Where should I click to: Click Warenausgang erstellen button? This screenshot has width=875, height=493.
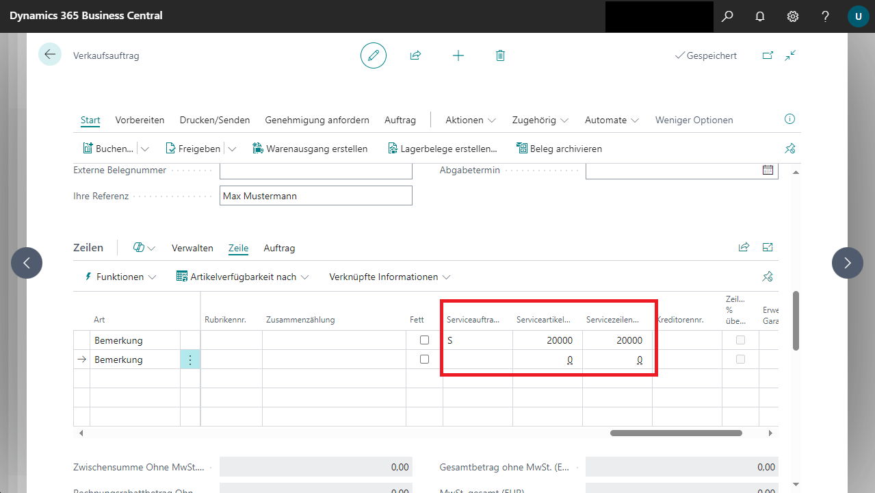(x=310, y=149)
